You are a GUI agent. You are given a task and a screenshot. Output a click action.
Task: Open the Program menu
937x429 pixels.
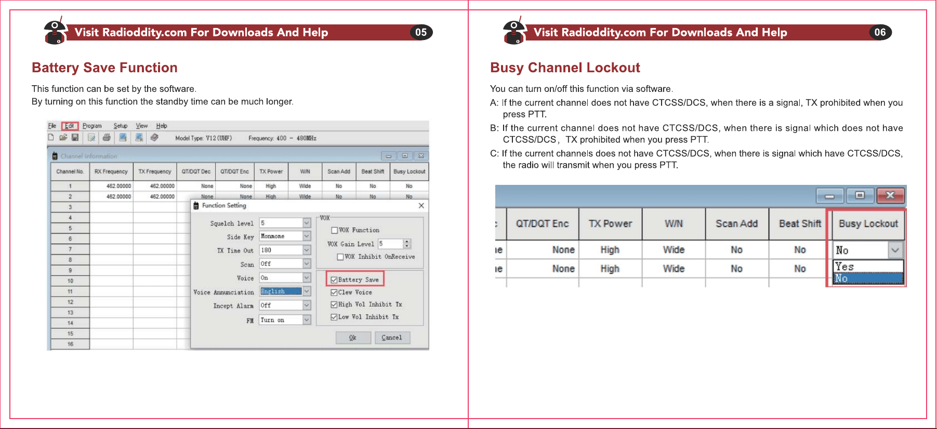point(92,126)
